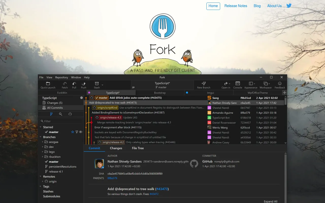This screenshot has width=325, height=203.
Task: Collapse the Branches section
Action: 41,137
